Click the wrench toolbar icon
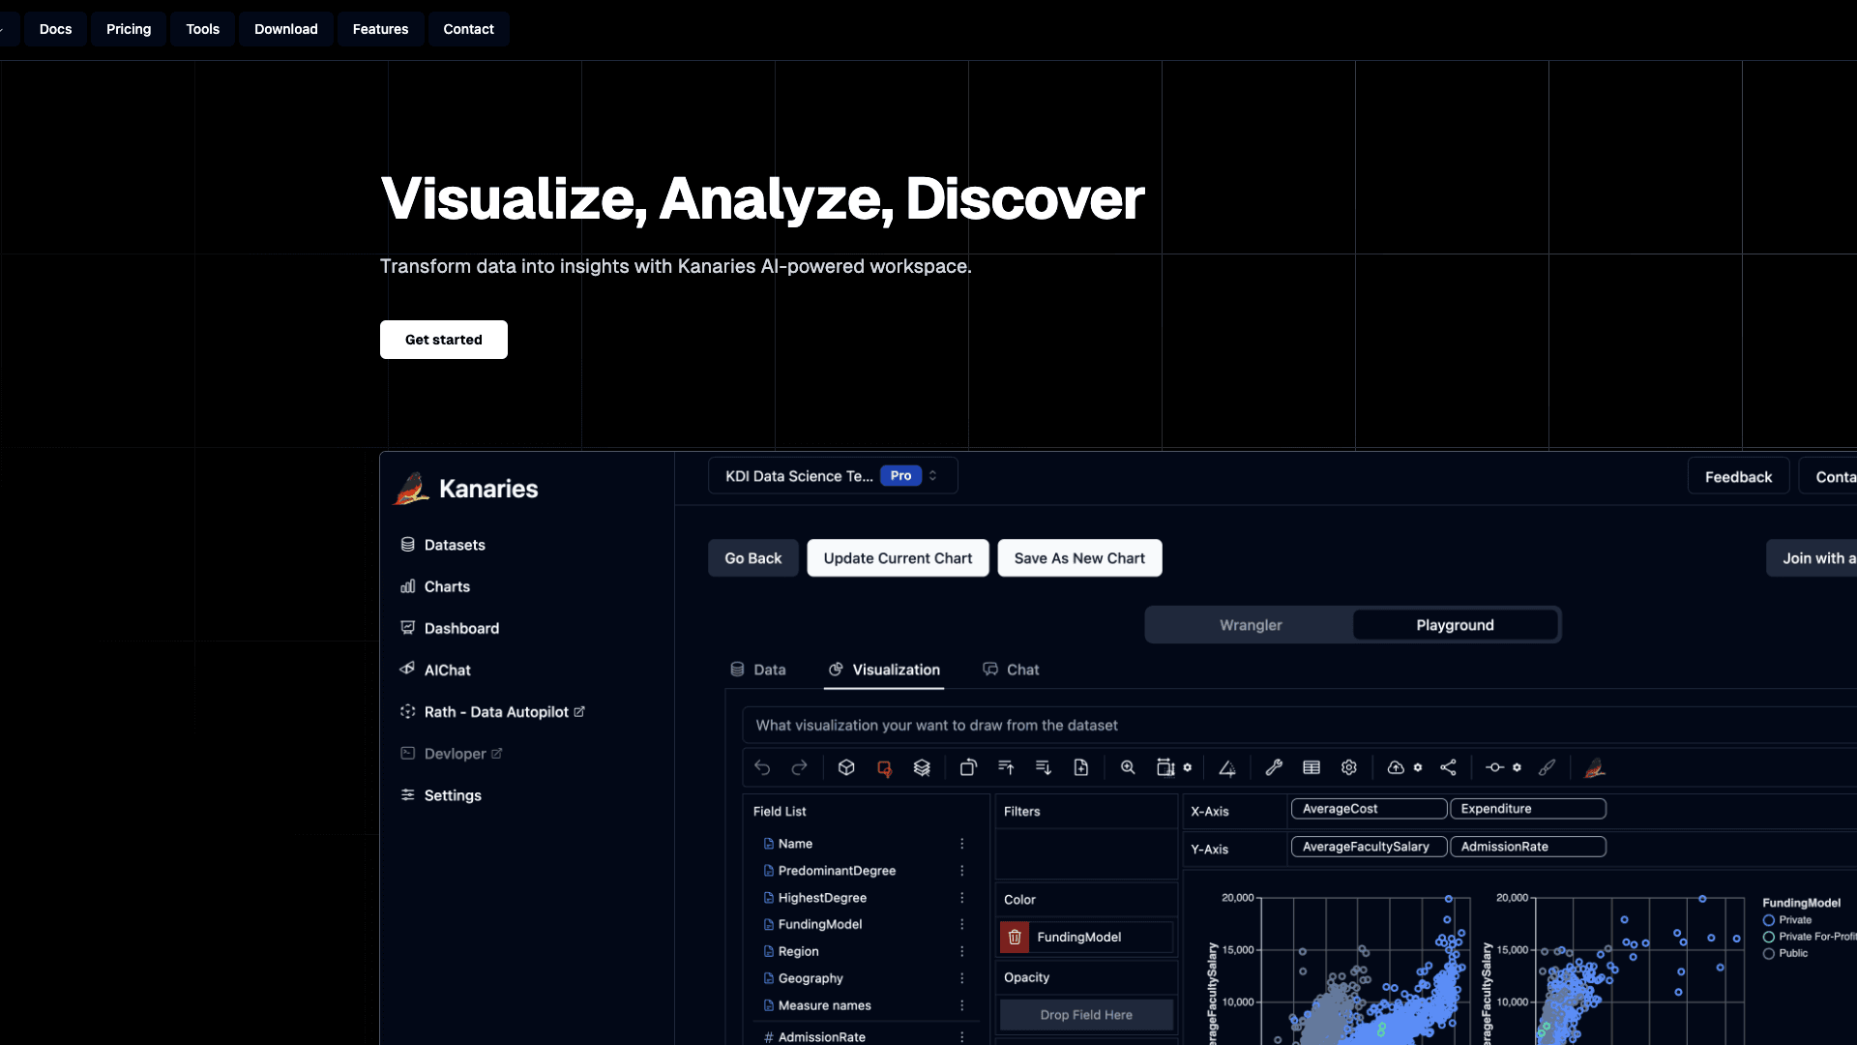The image size is (1857, 1045). click(1274, 767)
